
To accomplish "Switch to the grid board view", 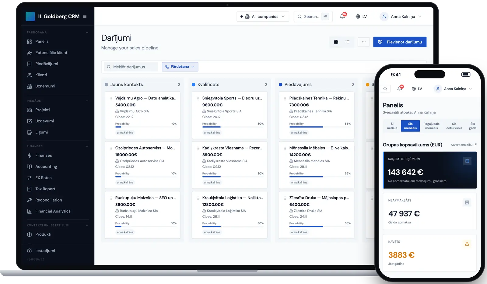I will pyautogui.click(x=336, y=42).
